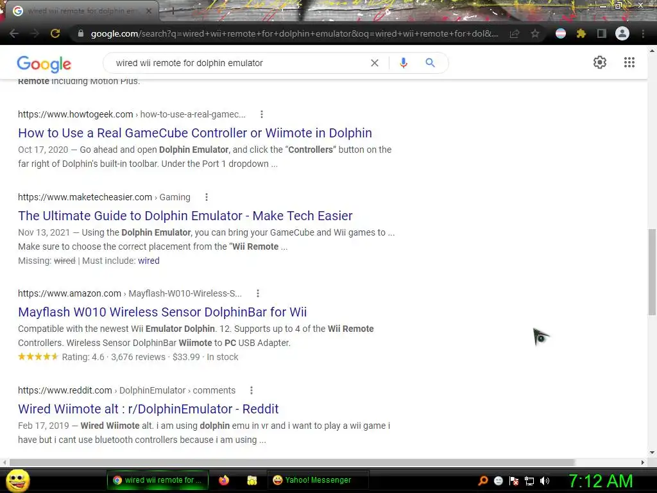Open Chrome's three-dot menu
This screenshot has height=493, width=657.
pyautogui.click(x=643, y=33)
